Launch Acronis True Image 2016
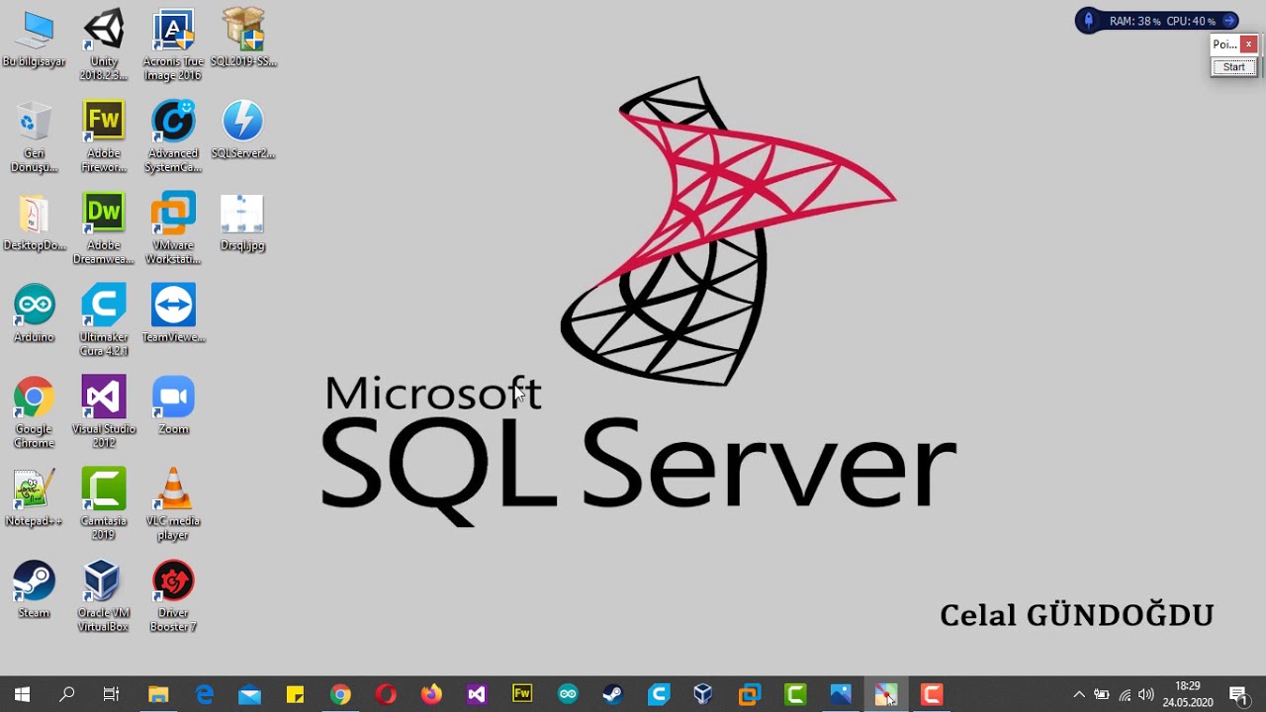 [173, 30]
